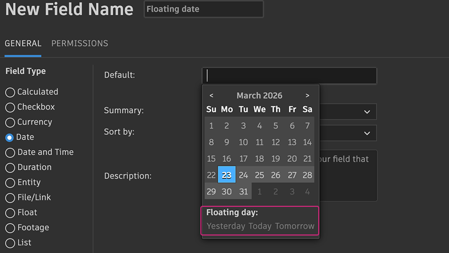Select the Footage field type

[10, 228]
